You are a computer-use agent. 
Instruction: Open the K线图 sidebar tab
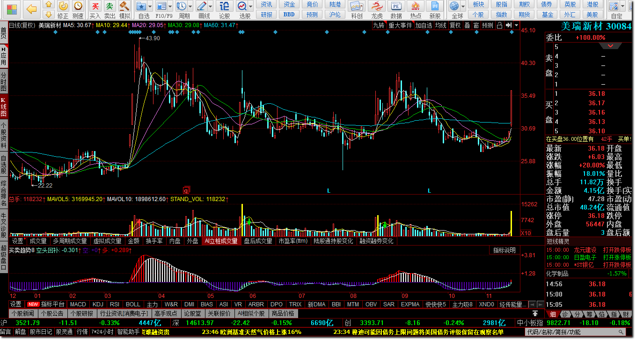coord(4,107)
